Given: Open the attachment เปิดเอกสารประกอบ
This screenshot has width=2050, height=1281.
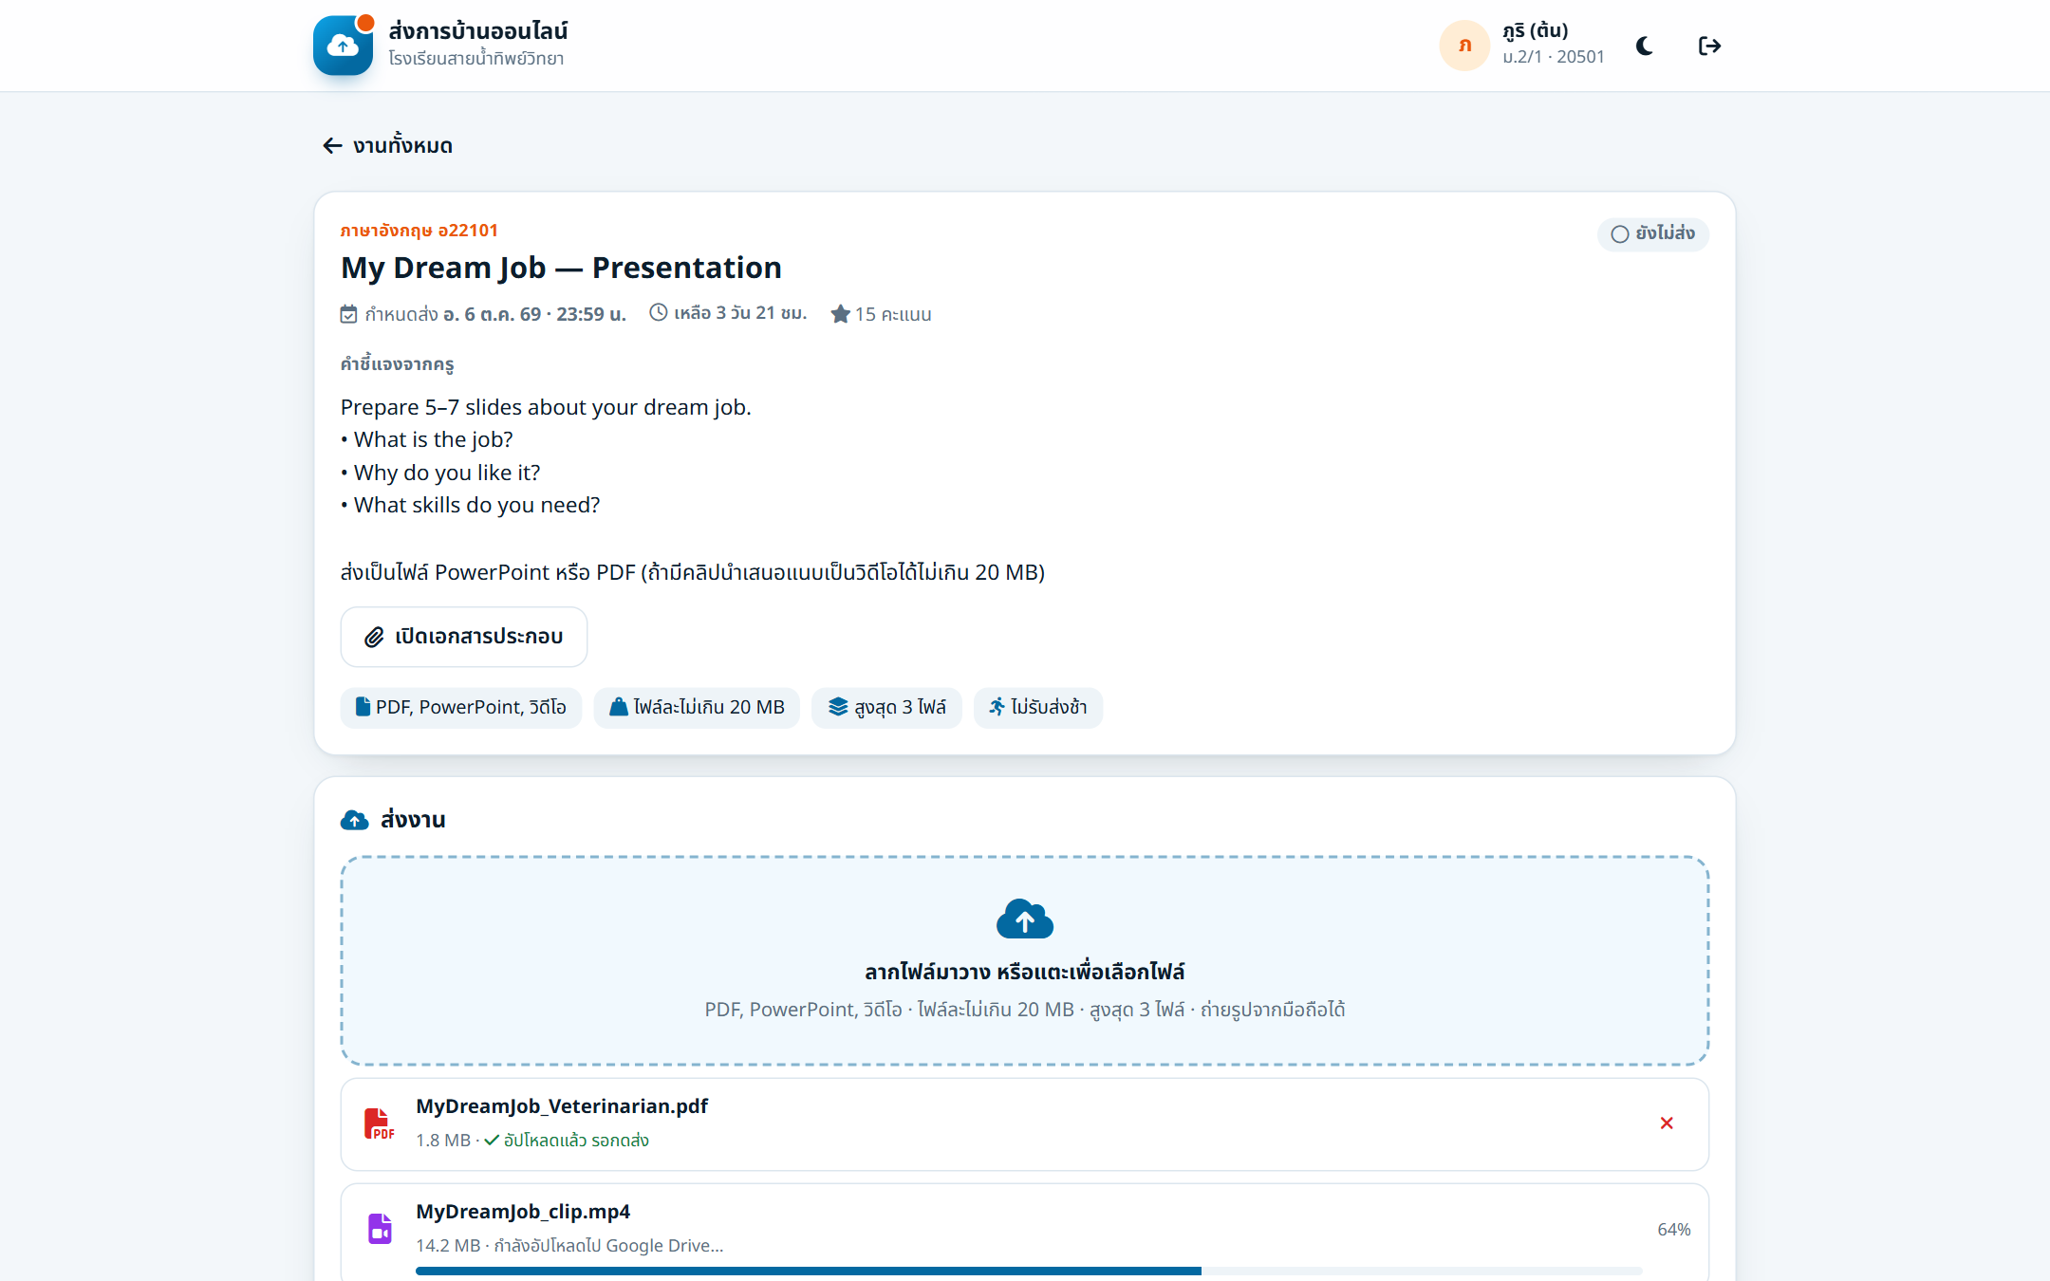Looking at the screenshot, I should [x=464, y=637].
